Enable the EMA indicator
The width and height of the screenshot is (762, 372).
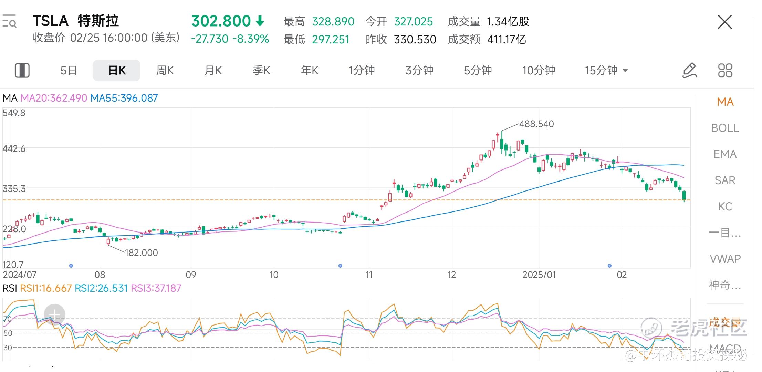[x=725, y=154]
